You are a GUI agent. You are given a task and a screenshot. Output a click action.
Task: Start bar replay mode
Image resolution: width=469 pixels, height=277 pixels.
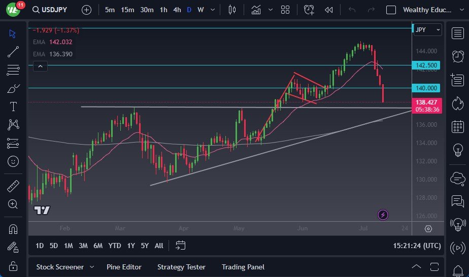pyautogui.click(x=328, y=10)
